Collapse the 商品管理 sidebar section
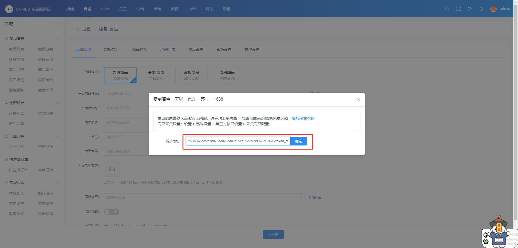518x248 pixels. coord(57,39)
